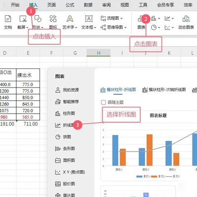
Task: Choose 雷达图 chart type
Action: (x=65, y=195)
